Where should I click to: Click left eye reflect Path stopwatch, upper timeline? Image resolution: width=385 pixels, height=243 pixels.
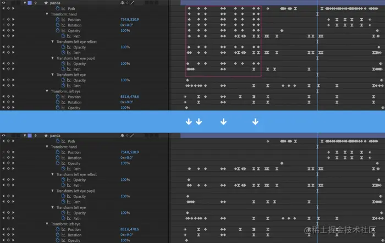pyautogui.click(x=63, y=53)
